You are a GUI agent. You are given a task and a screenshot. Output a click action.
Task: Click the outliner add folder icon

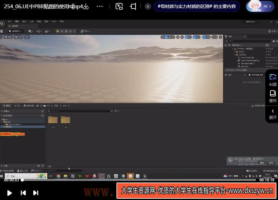point(274,41)
